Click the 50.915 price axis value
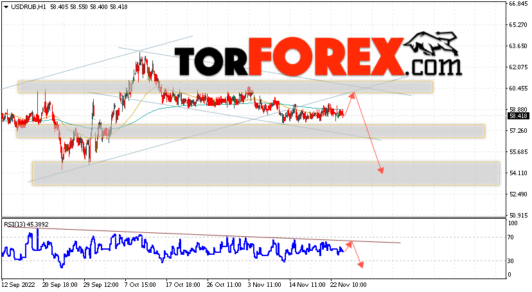Viewport: 532px width, 292px height. point(518,215)
